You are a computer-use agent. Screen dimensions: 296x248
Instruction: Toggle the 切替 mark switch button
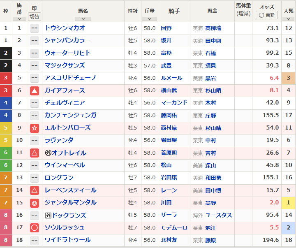click(35, 16)
